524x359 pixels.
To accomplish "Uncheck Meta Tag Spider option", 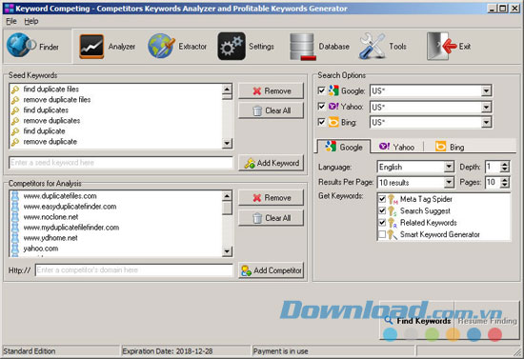I will [382, 199].
